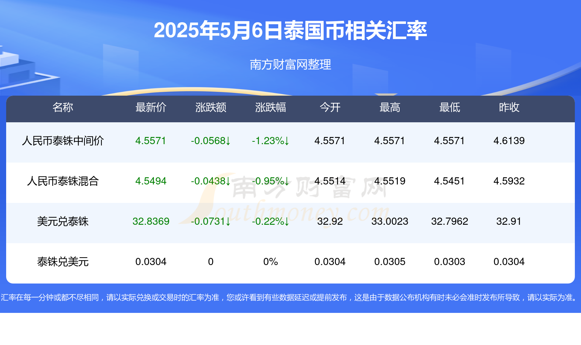Select the 涨跌幅 column header
Screen dimensions: 581x345
pyautogui.click(x=271, y=108)
